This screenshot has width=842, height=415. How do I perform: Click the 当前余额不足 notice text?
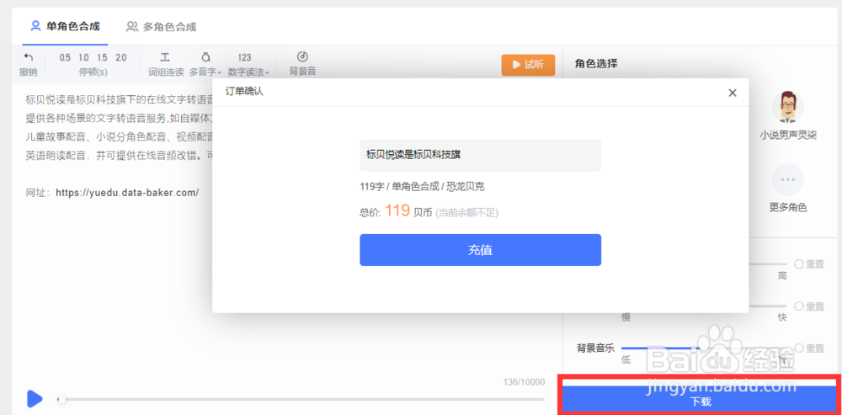466,213
